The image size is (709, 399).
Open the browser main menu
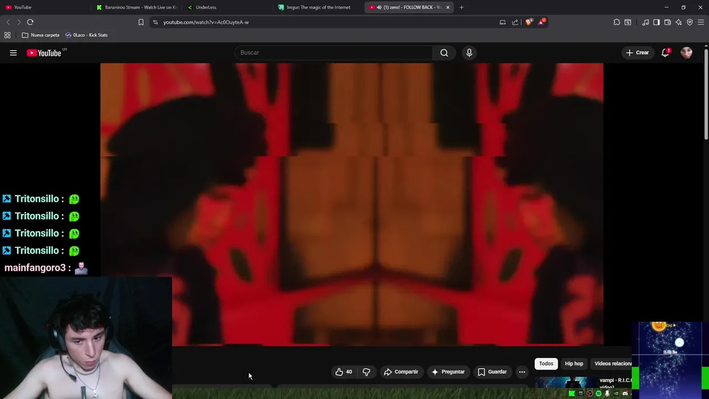[x=701, y=22]
